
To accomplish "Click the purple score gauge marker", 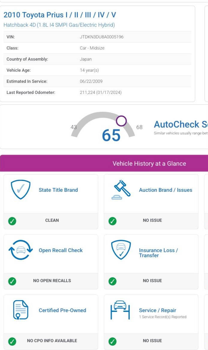I will [x=121, y=121].
